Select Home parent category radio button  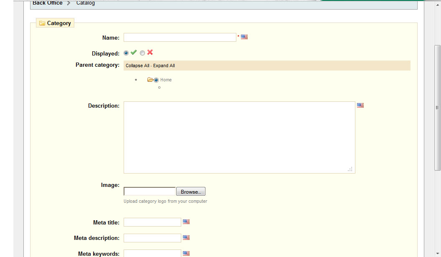(x=156, y=80)
